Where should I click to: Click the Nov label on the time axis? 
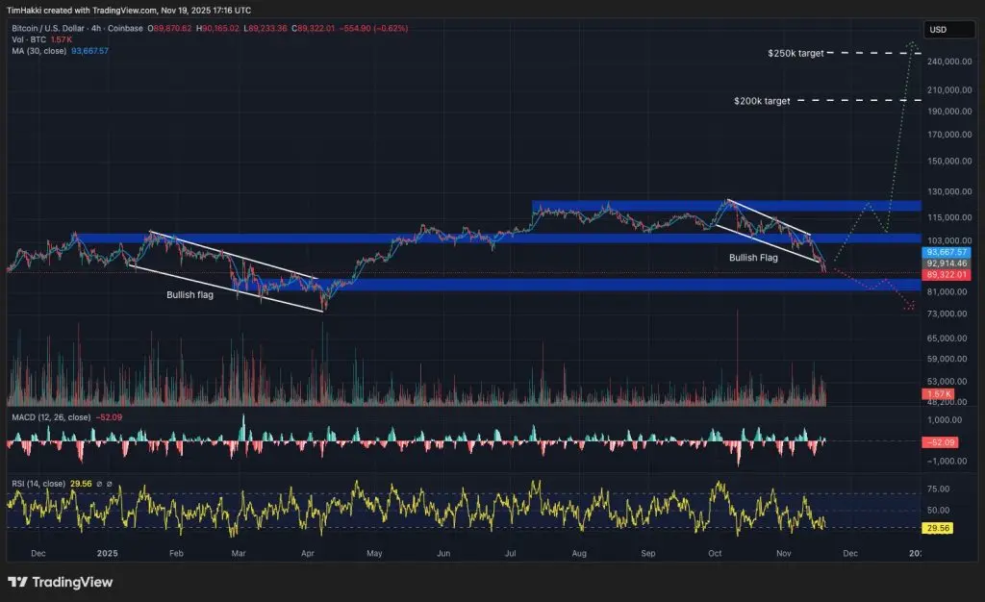783,554
